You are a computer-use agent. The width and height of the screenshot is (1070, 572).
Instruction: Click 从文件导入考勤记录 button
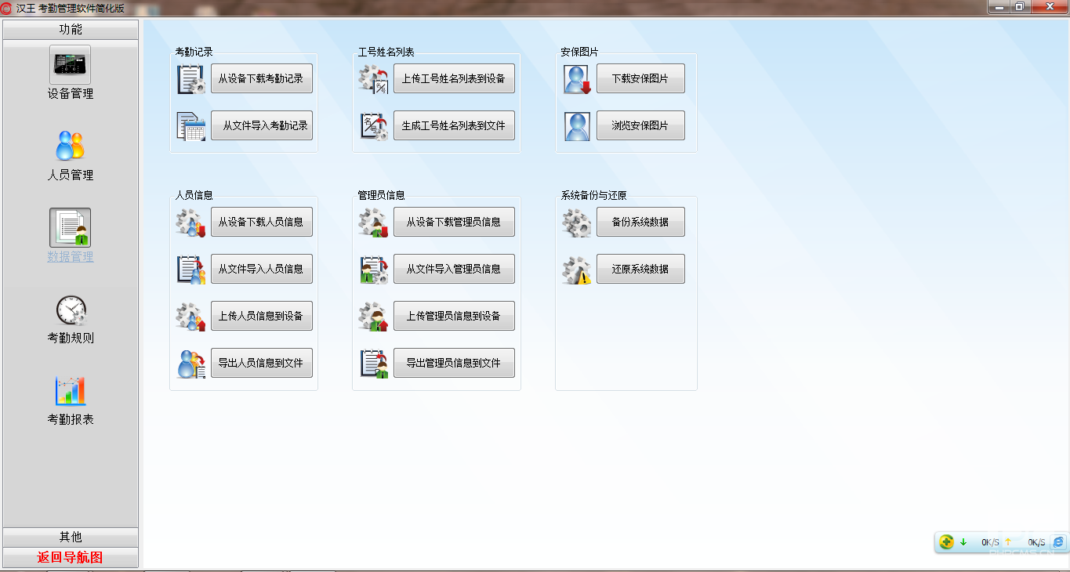pos(262,125)
